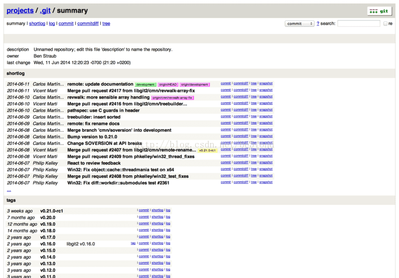Click log link for tag v0.20.0
Image resolution: width=399 pixels, height=278 pixels.
pos(168,217)
